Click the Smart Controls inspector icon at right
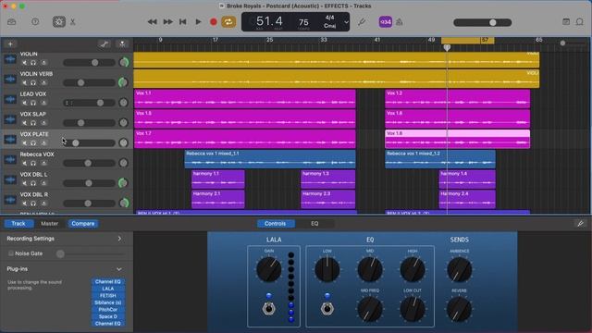592x333 pixels. (580, 224)
